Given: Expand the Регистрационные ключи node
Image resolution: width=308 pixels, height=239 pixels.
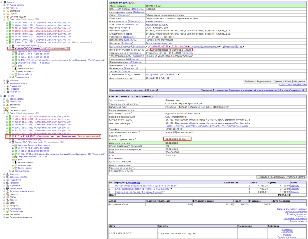Looking at the screenshot, I should (x=4, y=191).
